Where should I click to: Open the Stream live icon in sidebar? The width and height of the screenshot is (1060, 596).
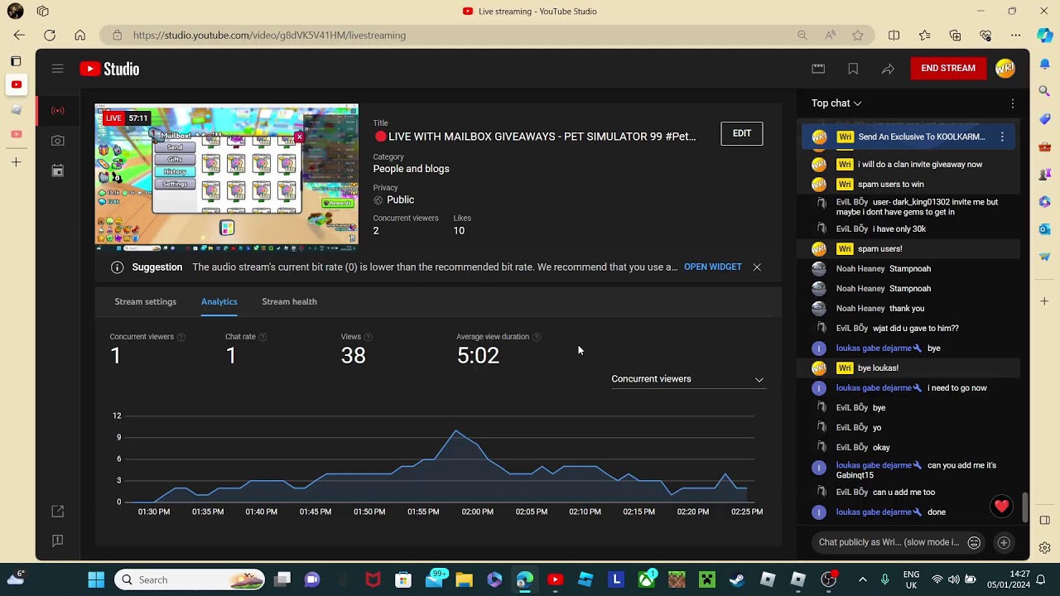coord(57,110)
